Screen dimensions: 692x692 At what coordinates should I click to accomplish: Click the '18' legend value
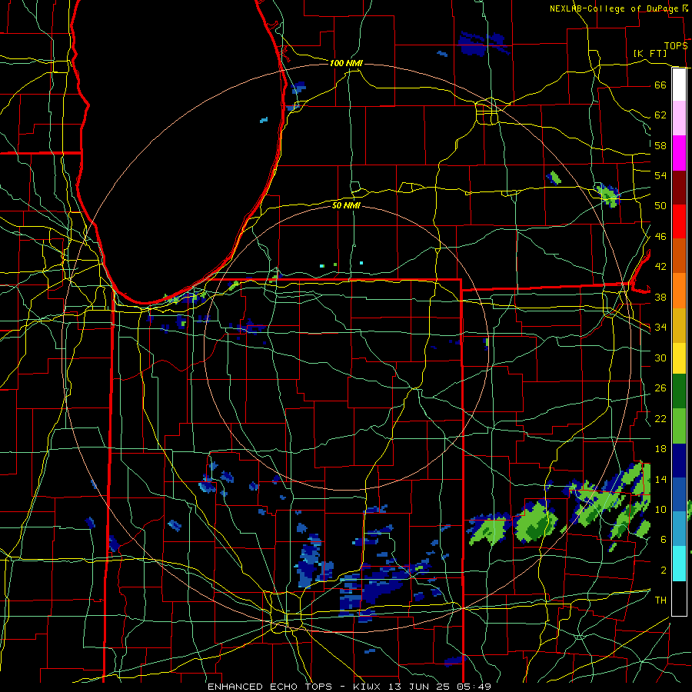point(660,449)
